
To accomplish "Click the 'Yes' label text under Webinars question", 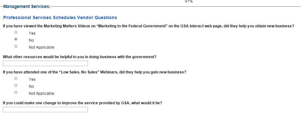I will pos(32,79).
